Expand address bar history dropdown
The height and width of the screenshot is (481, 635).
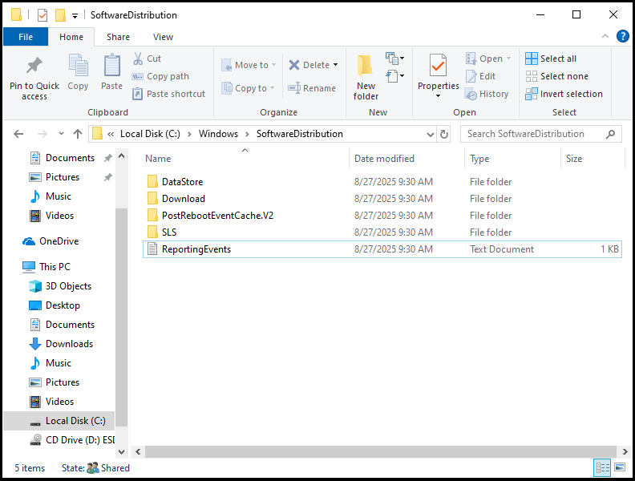(431, 134)
